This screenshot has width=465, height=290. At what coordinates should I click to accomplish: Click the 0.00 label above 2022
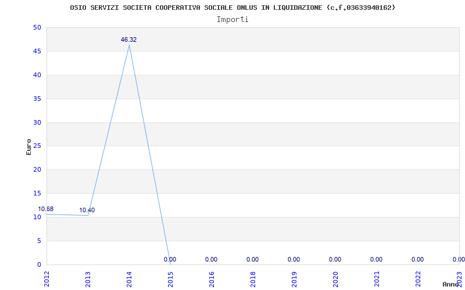point(417,259)
